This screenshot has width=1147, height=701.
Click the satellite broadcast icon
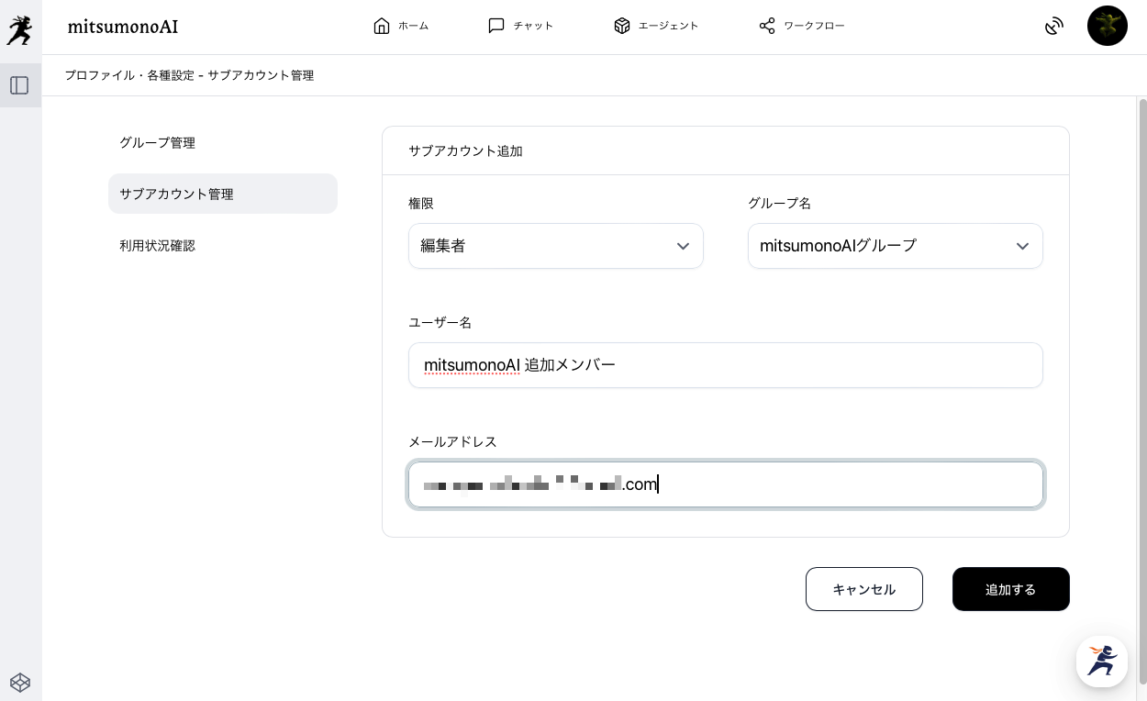1054,27
